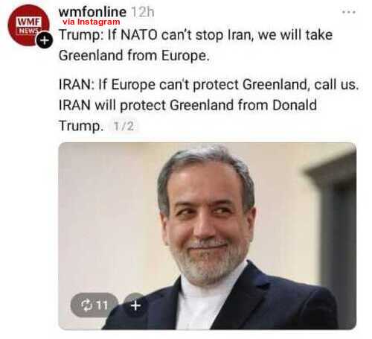
Task: Click the line 'Greenland from Europe.'
Action: coord(134,55)
